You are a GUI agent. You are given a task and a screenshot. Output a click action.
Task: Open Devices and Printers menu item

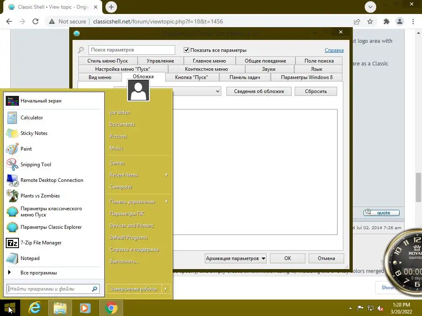tap(138, 226)
